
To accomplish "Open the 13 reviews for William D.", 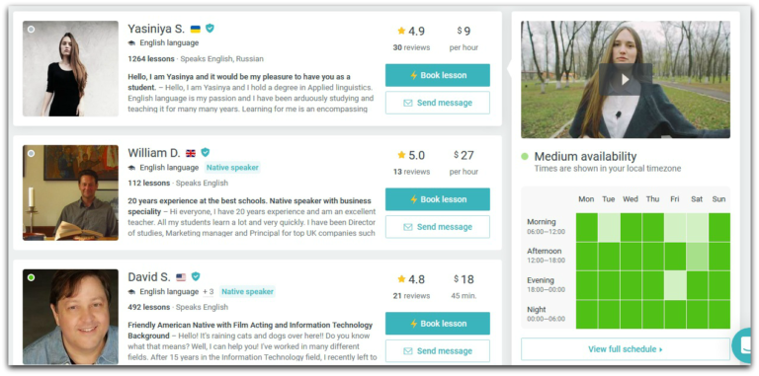I will [x=411, y=172].
